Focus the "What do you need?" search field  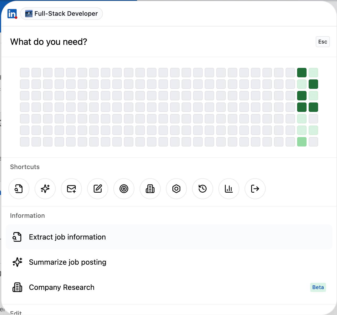coord(157,42)
